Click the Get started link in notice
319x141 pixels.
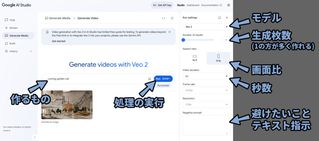tap(59, 41)
